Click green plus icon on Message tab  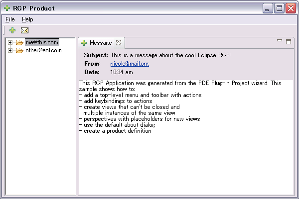(x=84, y=43)
